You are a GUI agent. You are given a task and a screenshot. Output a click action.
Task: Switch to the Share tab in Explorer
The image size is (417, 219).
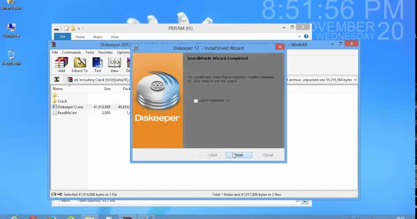coord(98,37)
